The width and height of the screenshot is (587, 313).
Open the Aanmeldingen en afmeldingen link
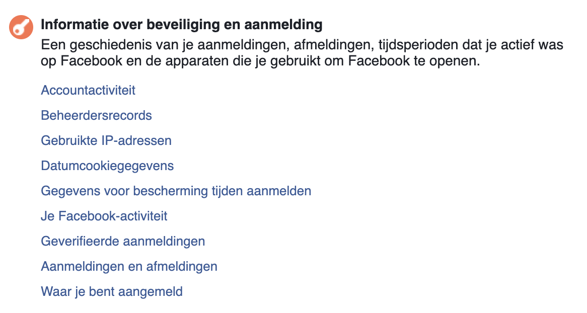click(129, 267)
